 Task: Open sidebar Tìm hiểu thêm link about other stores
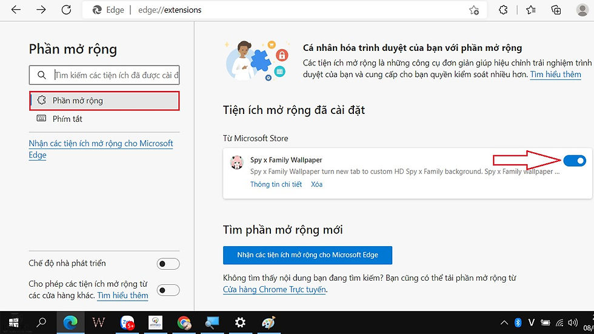(x=122, y=295)
